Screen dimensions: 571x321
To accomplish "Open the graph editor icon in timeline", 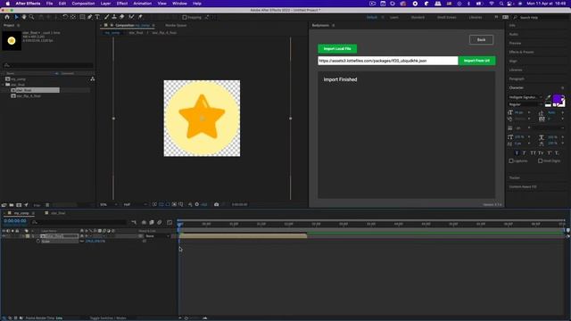I will [170, 222].
